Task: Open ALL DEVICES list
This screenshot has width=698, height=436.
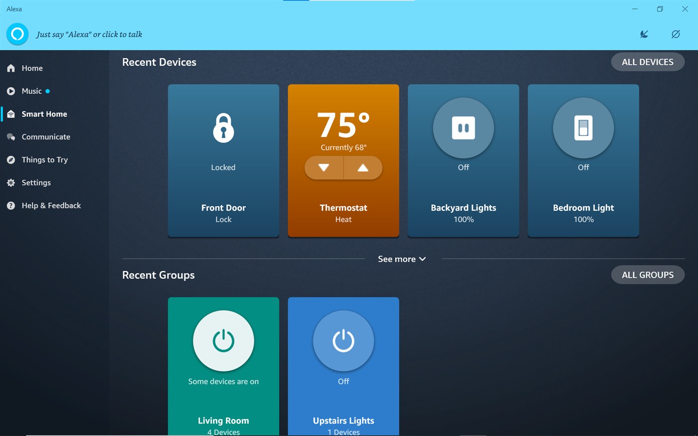Action: pyautogui.click(x=648, y=62)
